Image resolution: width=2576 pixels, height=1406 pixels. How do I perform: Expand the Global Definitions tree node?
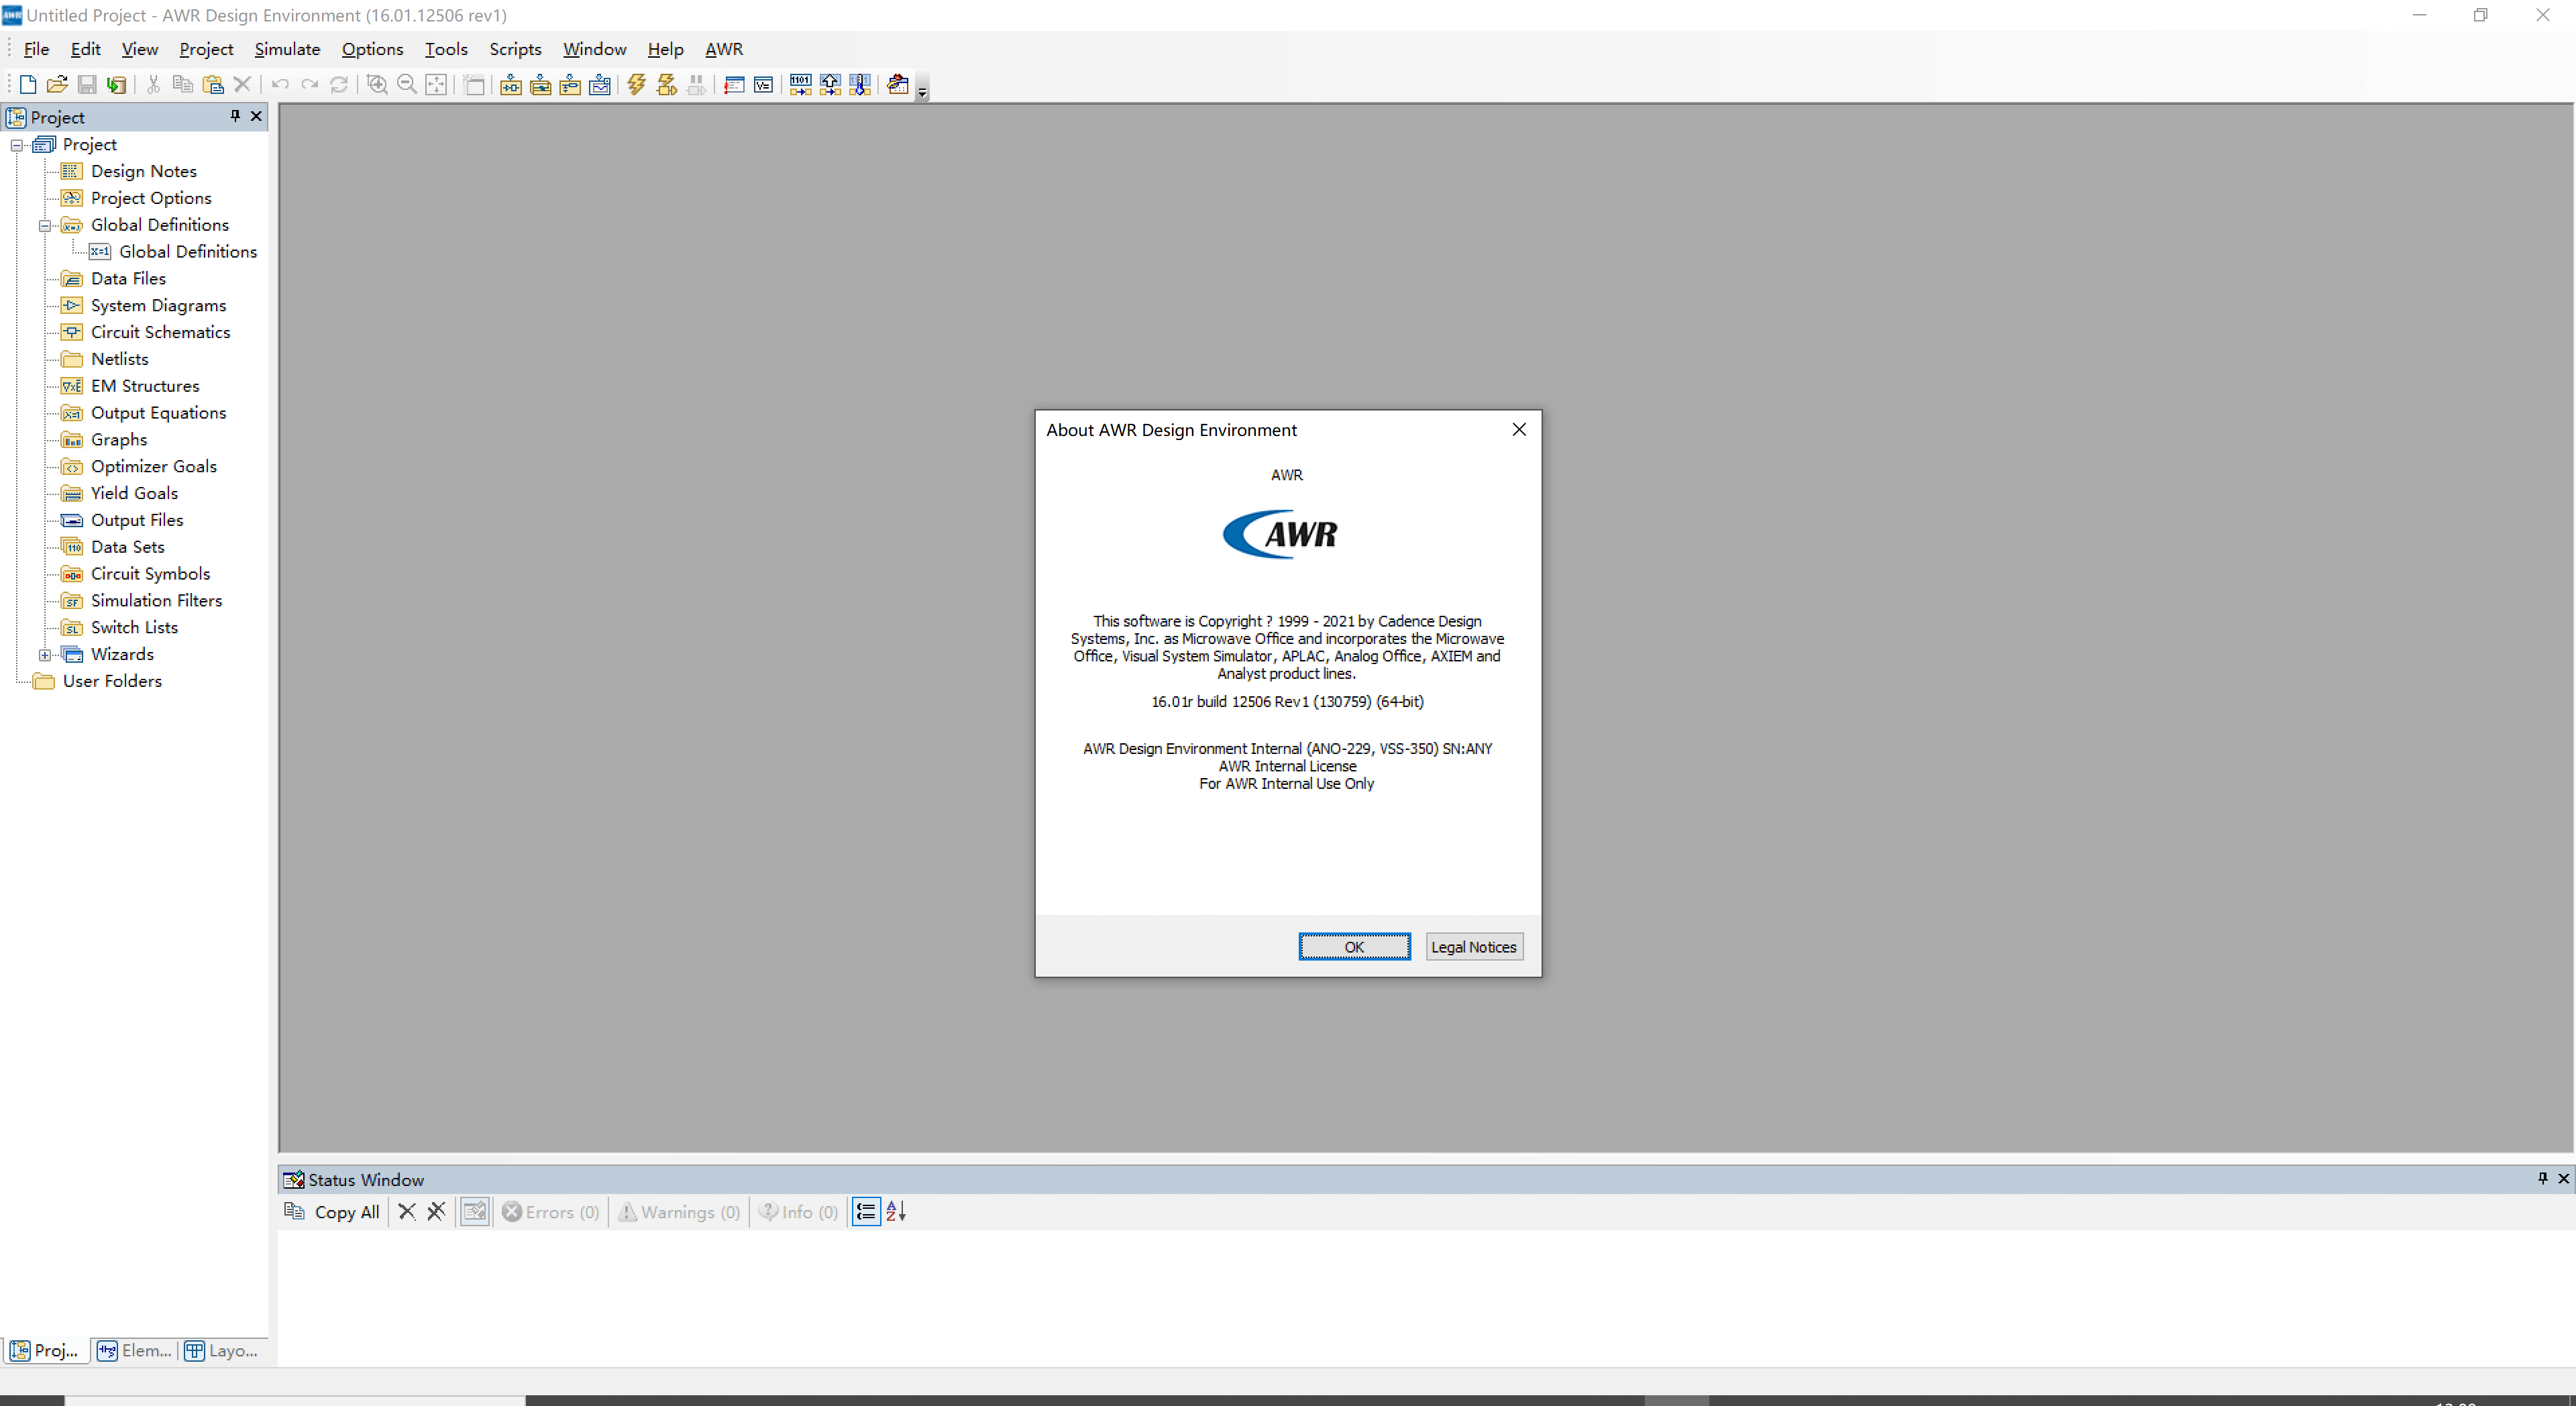pos(47,225)
